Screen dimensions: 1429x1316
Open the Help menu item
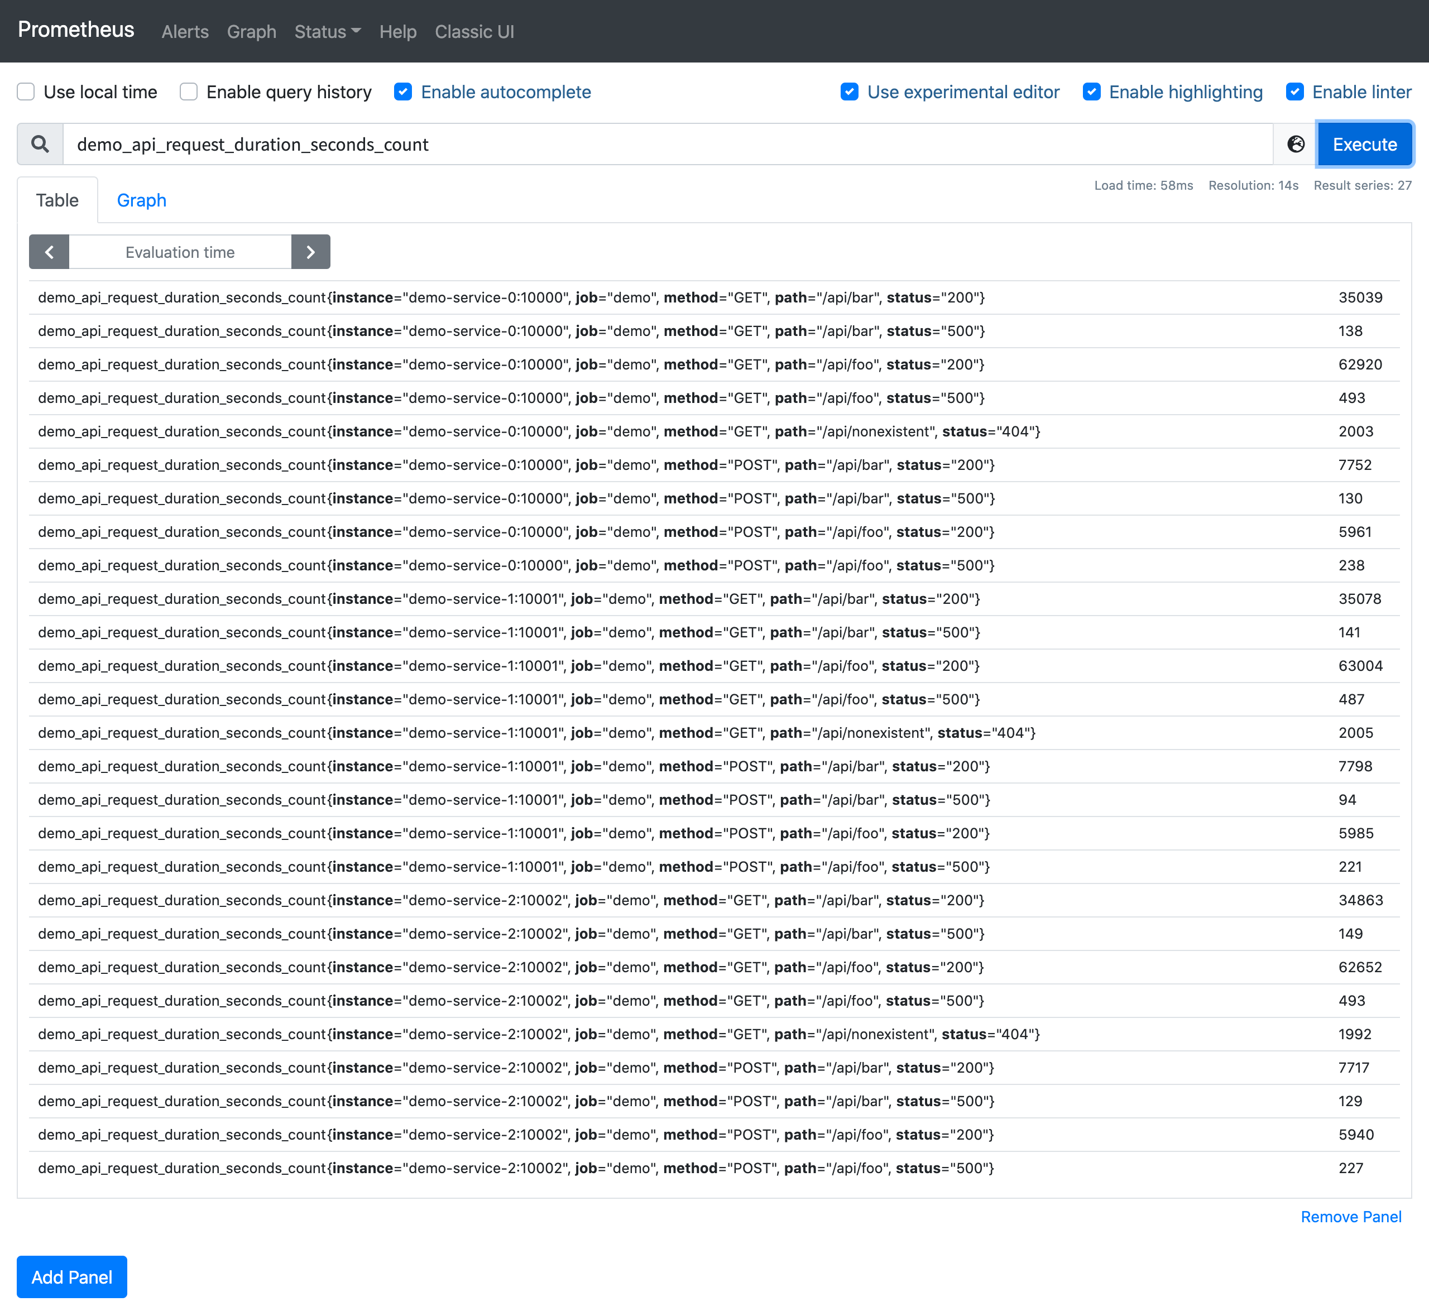pyautogui.click(x=398, y=32)
